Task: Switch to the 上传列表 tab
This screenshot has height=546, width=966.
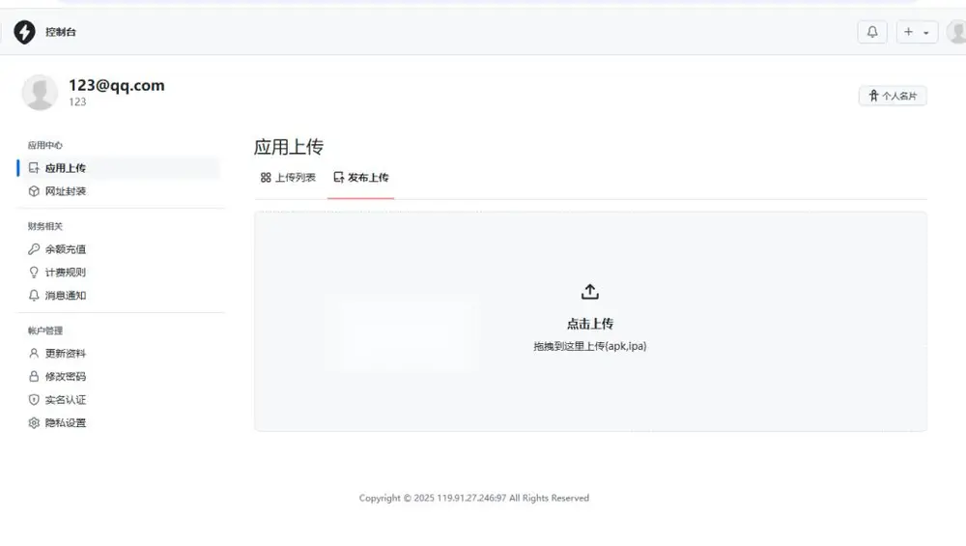Action: pos(288,178)
